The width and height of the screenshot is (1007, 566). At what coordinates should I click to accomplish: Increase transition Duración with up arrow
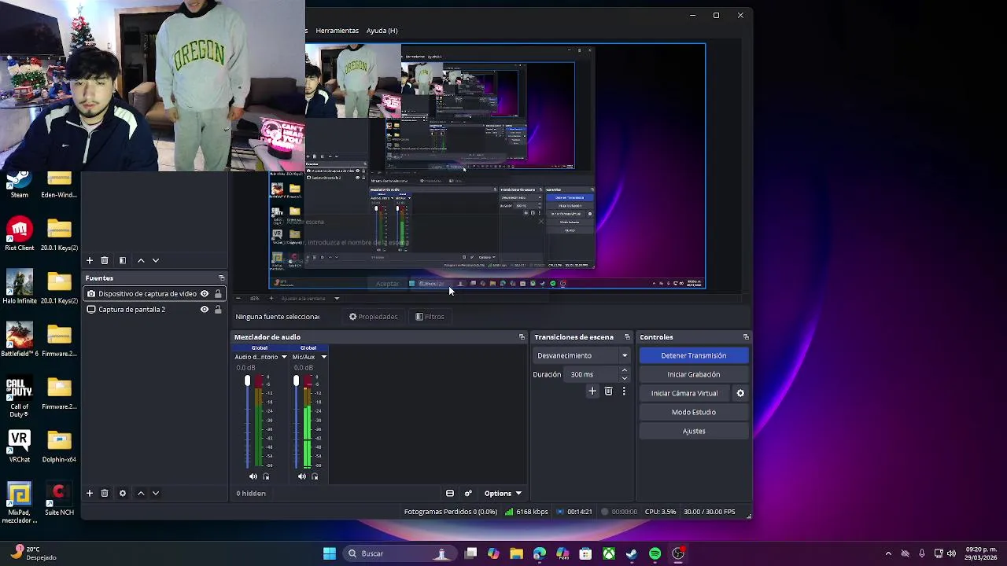click(x=625, y=370)
